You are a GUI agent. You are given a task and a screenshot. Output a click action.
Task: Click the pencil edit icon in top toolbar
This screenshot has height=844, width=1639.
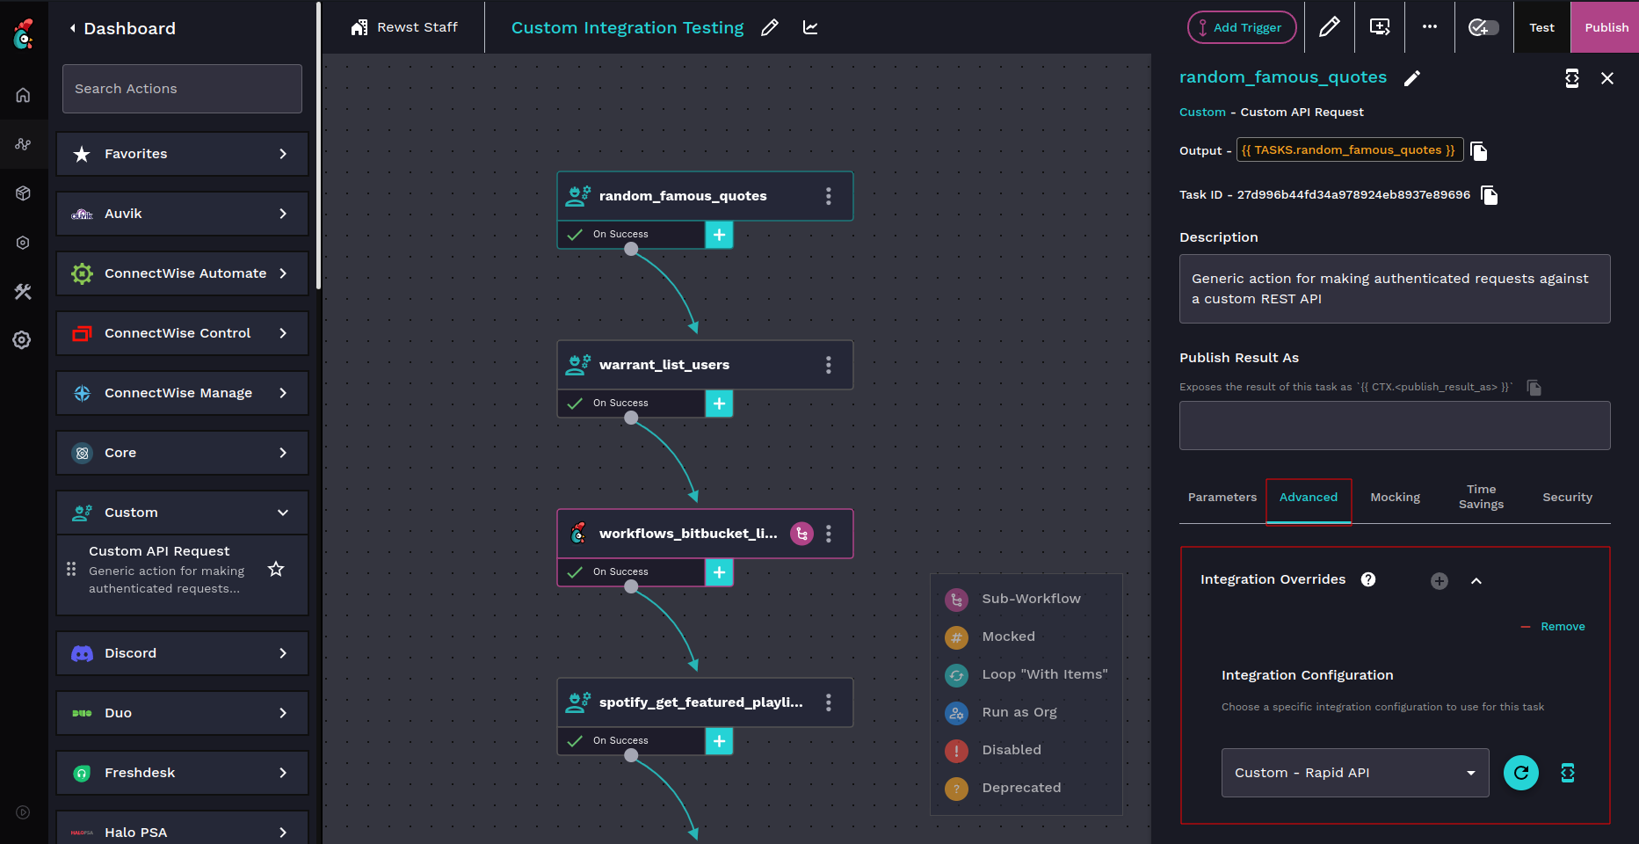click(1329, 27)
